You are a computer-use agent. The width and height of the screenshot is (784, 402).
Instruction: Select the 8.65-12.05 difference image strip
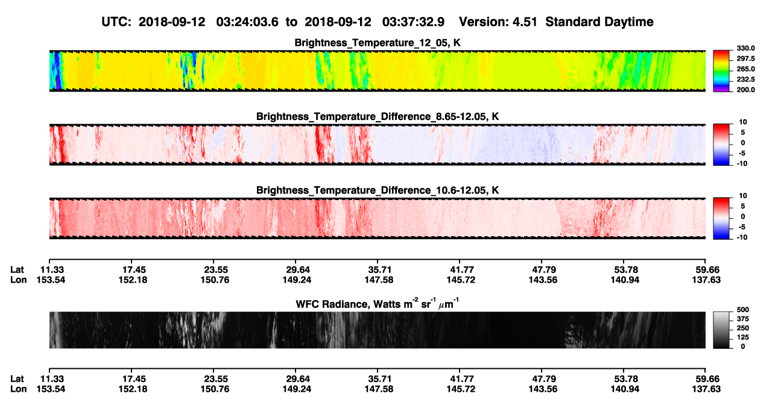(x=378, y=145)
